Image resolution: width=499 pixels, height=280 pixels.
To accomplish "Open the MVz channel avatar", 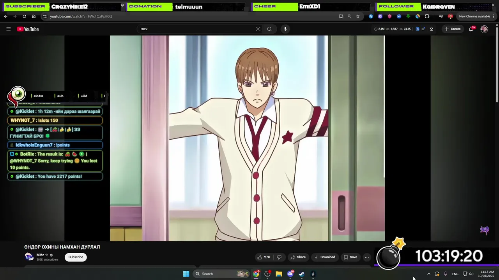I will point(29,257).
